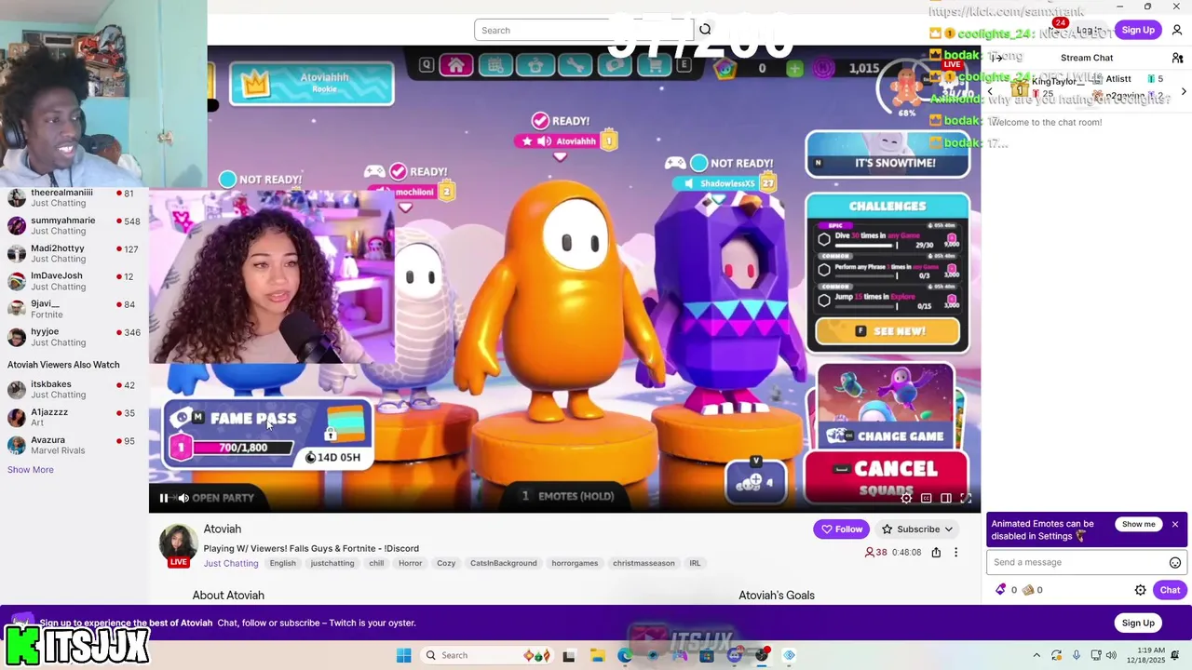Select the English tag
Viewport: 1192px width, 670px height.
282,563
